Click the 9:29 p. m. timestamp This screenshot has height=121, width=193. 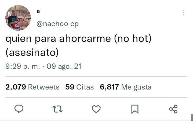(x=23, y=66)
